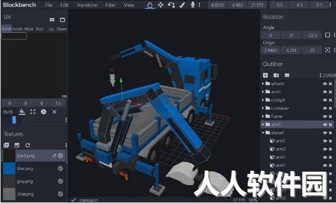Expand the cockpit group arrow
This screenshot has width=336, height=203.
(x=263, y=100)
